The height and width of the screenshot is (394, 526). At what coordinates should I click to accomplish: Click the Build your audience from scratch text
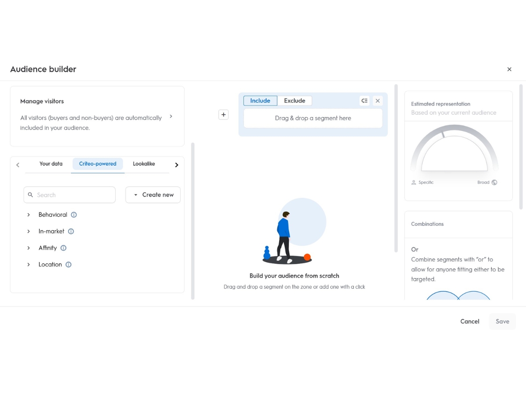pyautogui.click(x=295, y=276)
